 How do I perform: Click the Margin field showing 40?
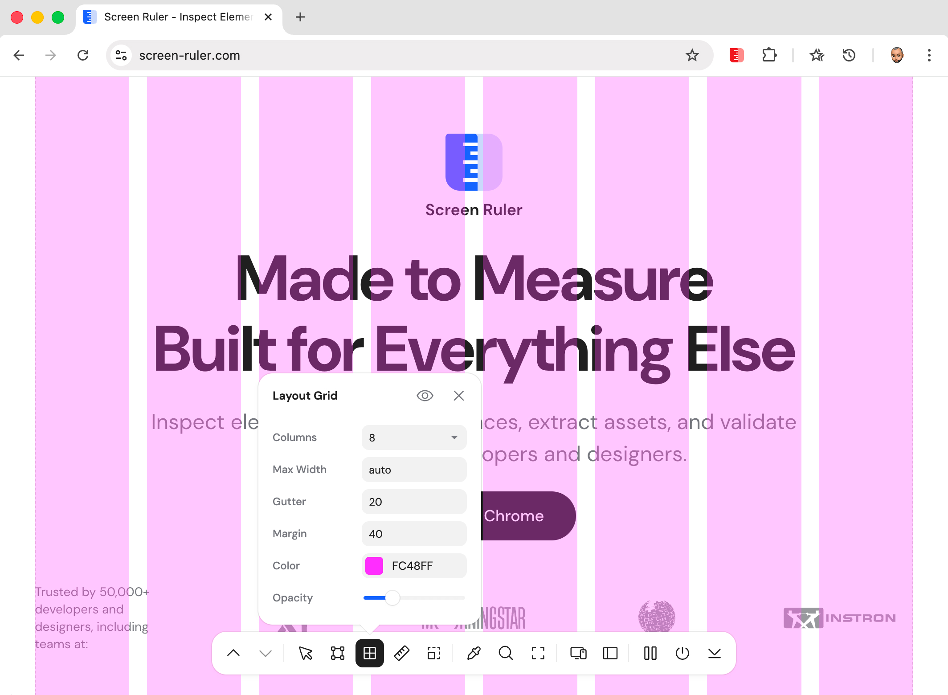[x=414, y=534]
